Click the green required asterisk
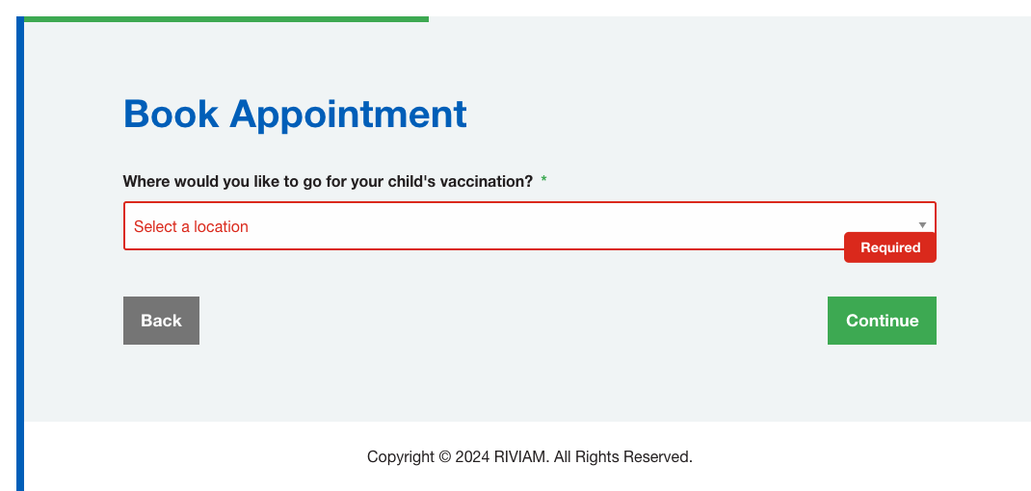Image resolution: width=1031 pixels, height=491 pixels. pyautogui.click(x=543, y=181)
